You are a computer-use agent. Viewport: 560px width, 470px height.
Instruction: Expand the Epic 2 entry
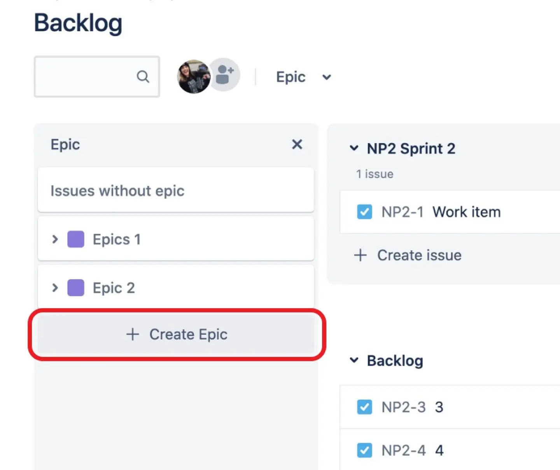point(54,288)
